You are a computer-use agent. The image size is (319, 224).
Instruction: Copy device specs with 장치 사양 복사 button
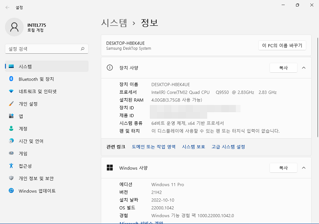click(283, 68)
